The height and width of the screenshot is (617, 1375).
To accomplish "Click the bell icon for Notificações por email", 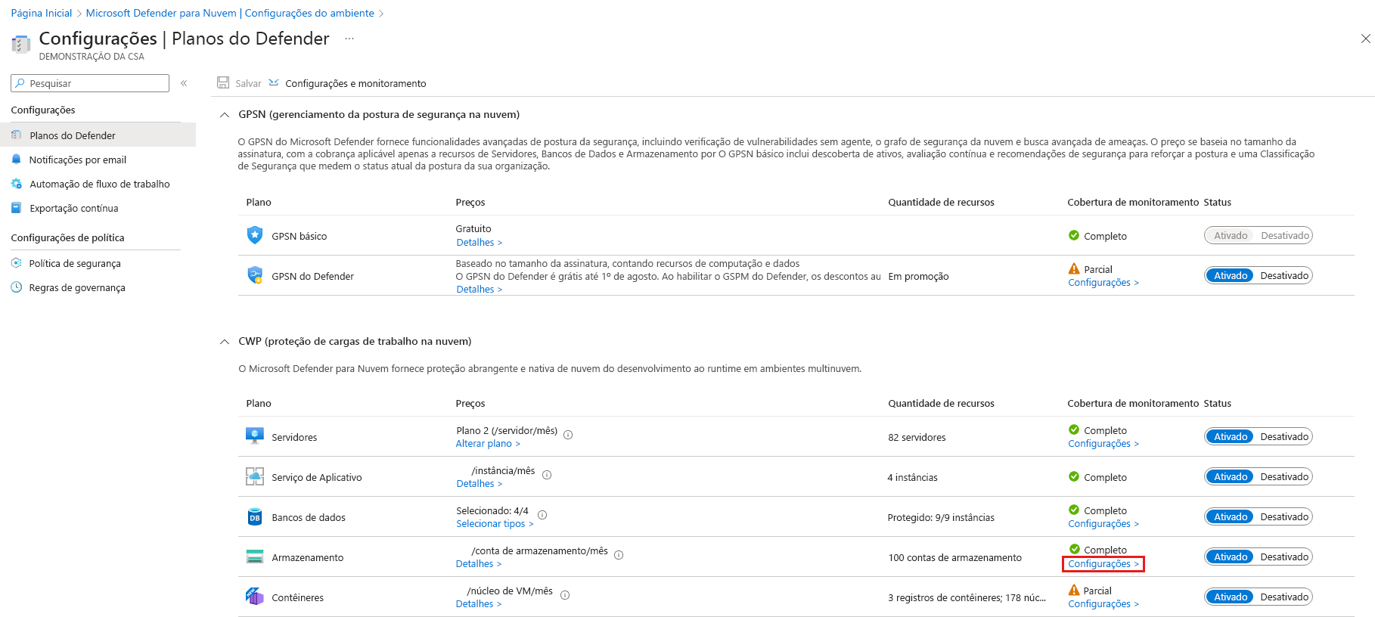I will pyautogui.click(x=17, y=160).
